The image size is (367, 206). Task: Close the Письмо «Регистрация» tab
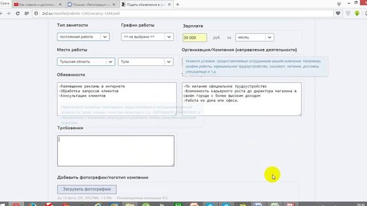[x=114, y=5]
